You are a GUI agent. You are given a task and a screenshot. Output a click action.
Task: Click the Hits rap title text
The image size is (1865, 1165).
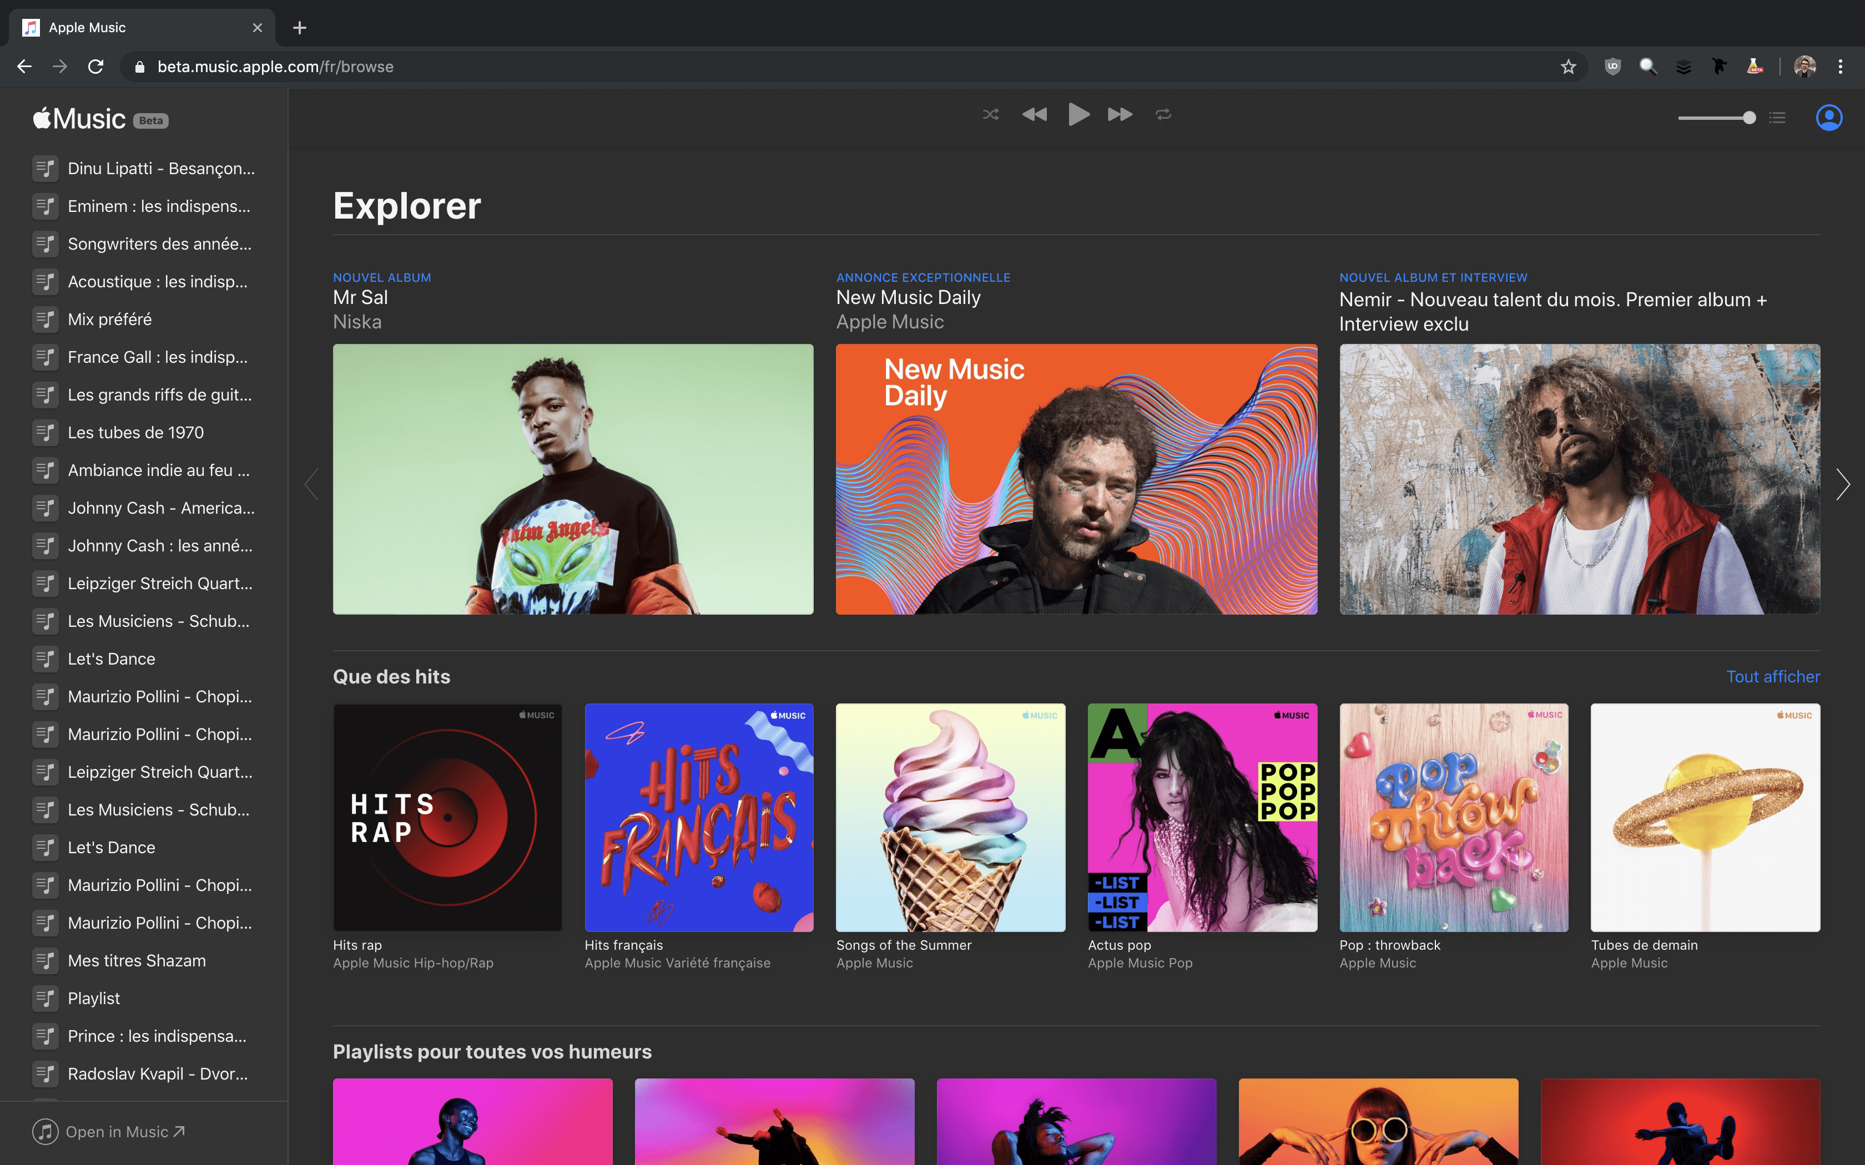click(x=357, y=945)
